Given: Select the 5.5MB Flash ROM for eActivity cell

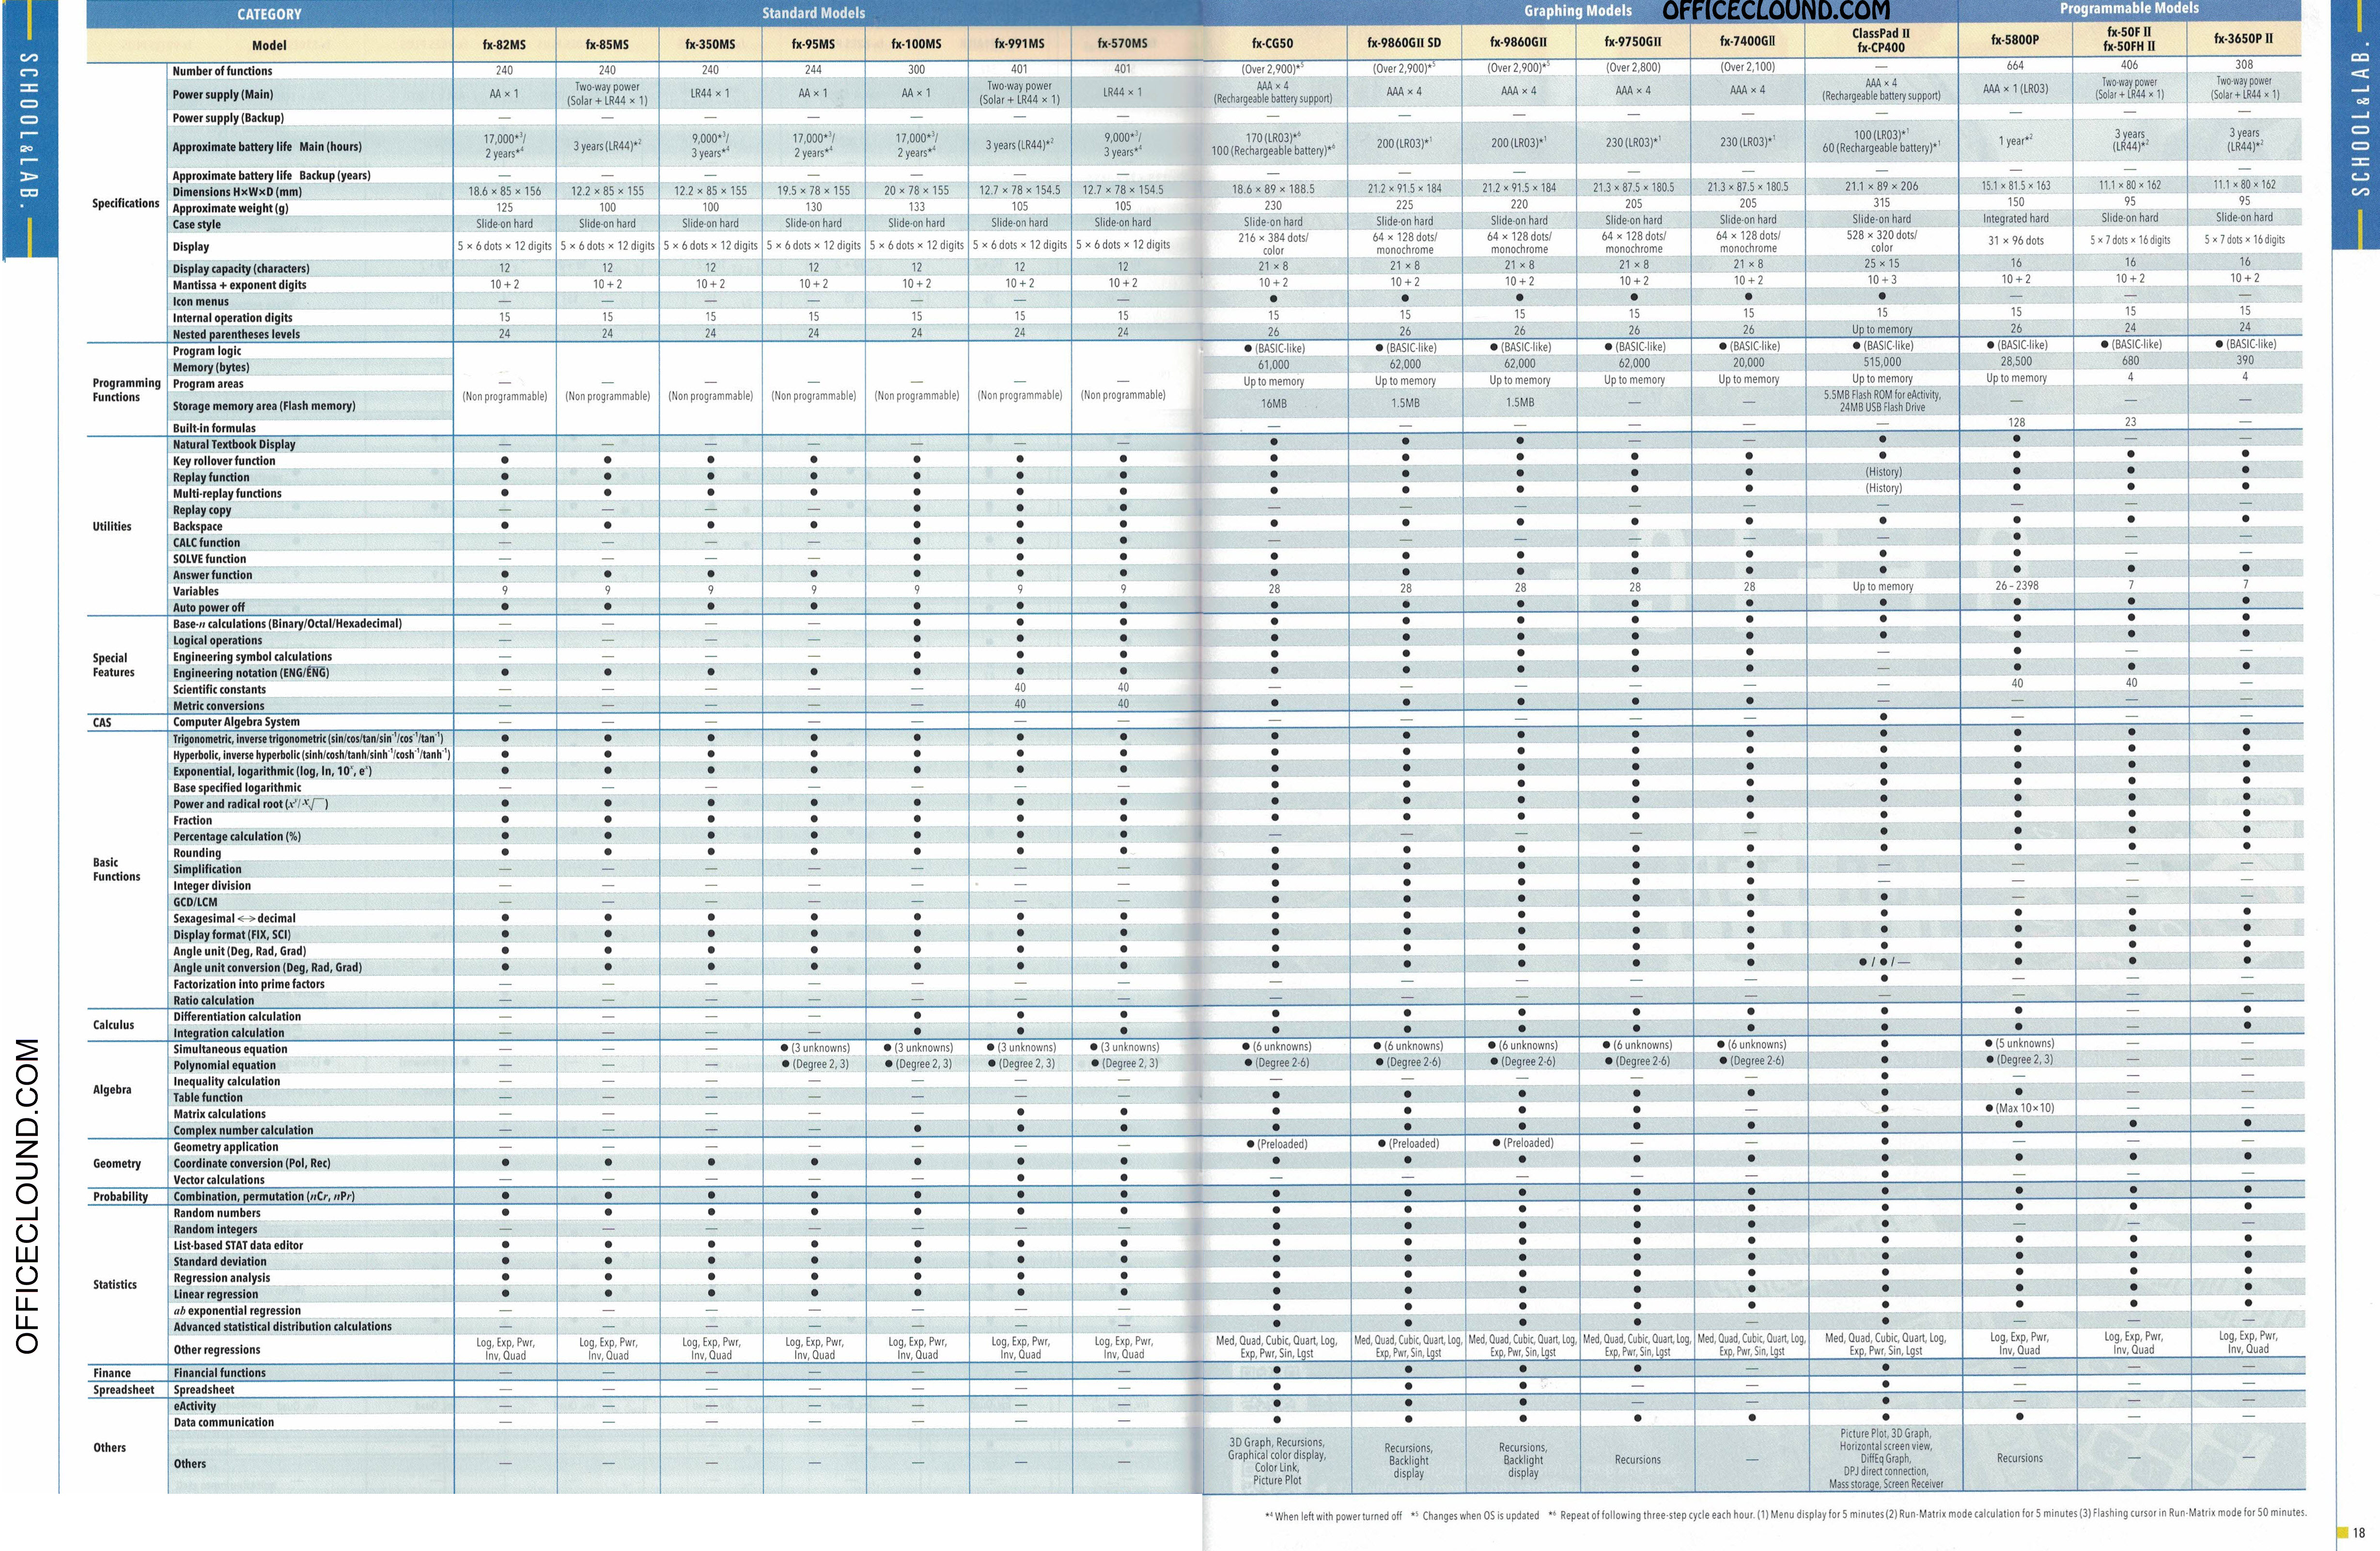Looking at the screenshot, I should tap(1881, 401).
